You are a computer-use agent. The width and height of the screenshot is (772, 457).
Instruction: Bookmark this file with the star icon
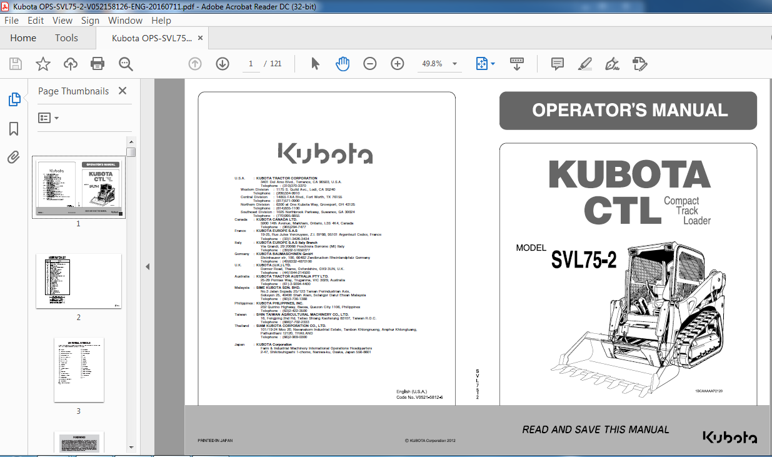[x=43, y=64]
